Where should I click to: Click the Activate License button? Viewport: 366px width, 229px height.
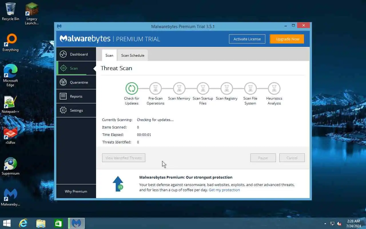247,39
